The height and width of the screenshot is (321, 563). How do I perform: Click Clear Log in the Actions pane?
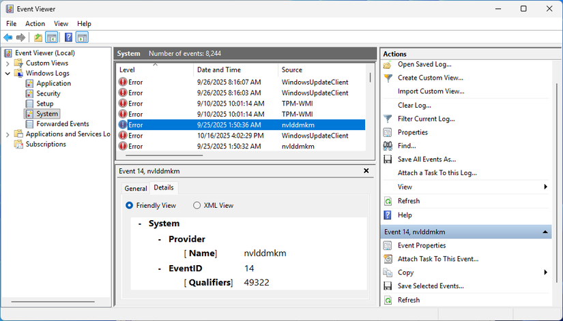coord(414,105)
